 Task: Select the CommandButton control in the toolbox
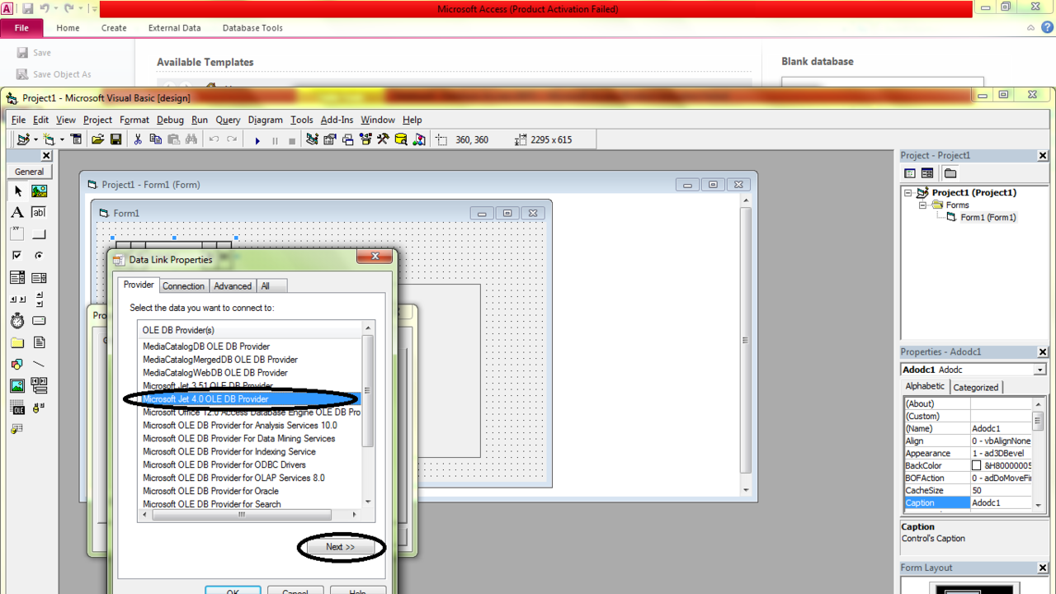[x=39, y=233]
